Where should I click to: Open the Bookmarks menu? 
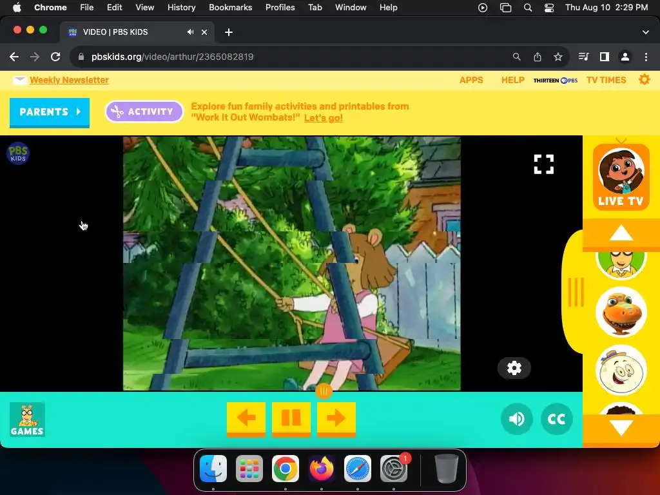(230, 7)
